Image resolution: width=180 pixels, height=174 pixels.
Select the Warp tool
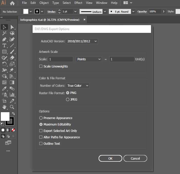(4, 70)
